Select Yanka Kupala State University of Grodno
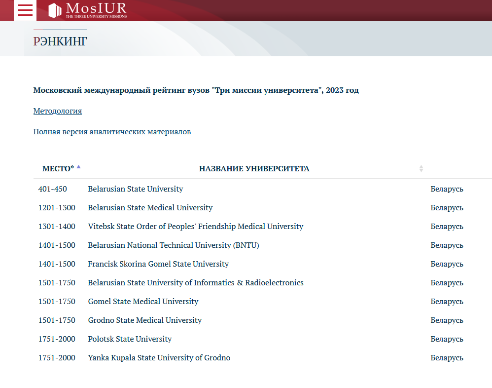The image size is (492, 388). tap(159, 358)
